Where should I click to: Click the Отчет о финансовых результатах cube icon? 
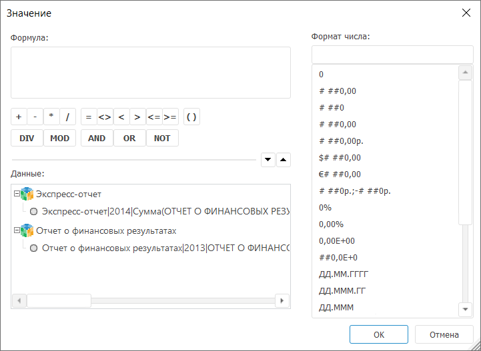pyautogui.click(x=27, y=230)
